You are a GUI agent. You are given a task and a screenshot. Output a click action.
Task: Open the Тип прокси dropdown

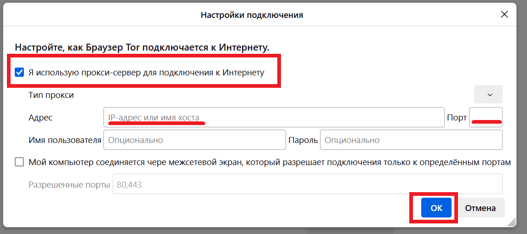(488, 95)
